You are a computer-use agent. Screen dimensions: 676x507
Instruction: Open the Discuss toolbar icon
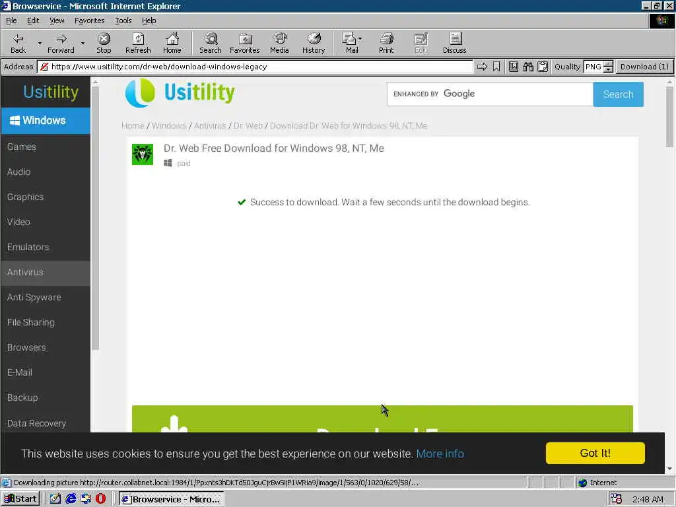pos(454,43)
